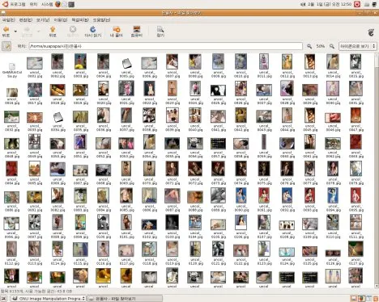Click the scrollbar down arrow
The image size is (379, 302).
tap(377, 286)
